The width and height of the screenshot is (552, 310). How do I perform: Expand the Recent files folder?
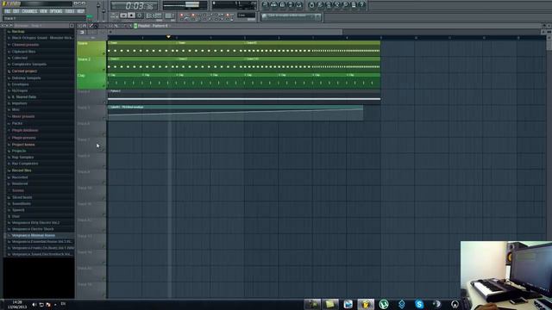click(x=22, y=170)
